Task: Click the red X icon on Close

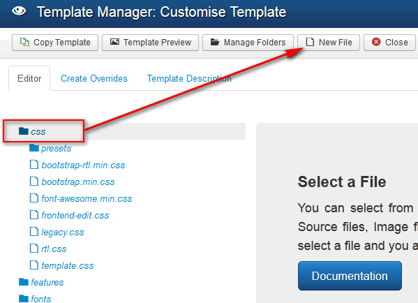Action: coord(376,42)
